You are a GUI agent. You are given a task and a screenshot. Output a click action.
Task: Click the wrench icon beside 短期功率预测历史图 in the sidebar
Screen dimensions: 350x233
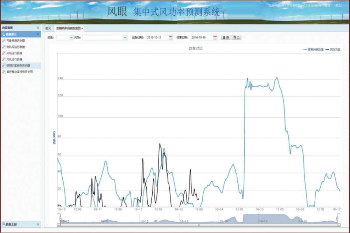[x=4, y=65]
